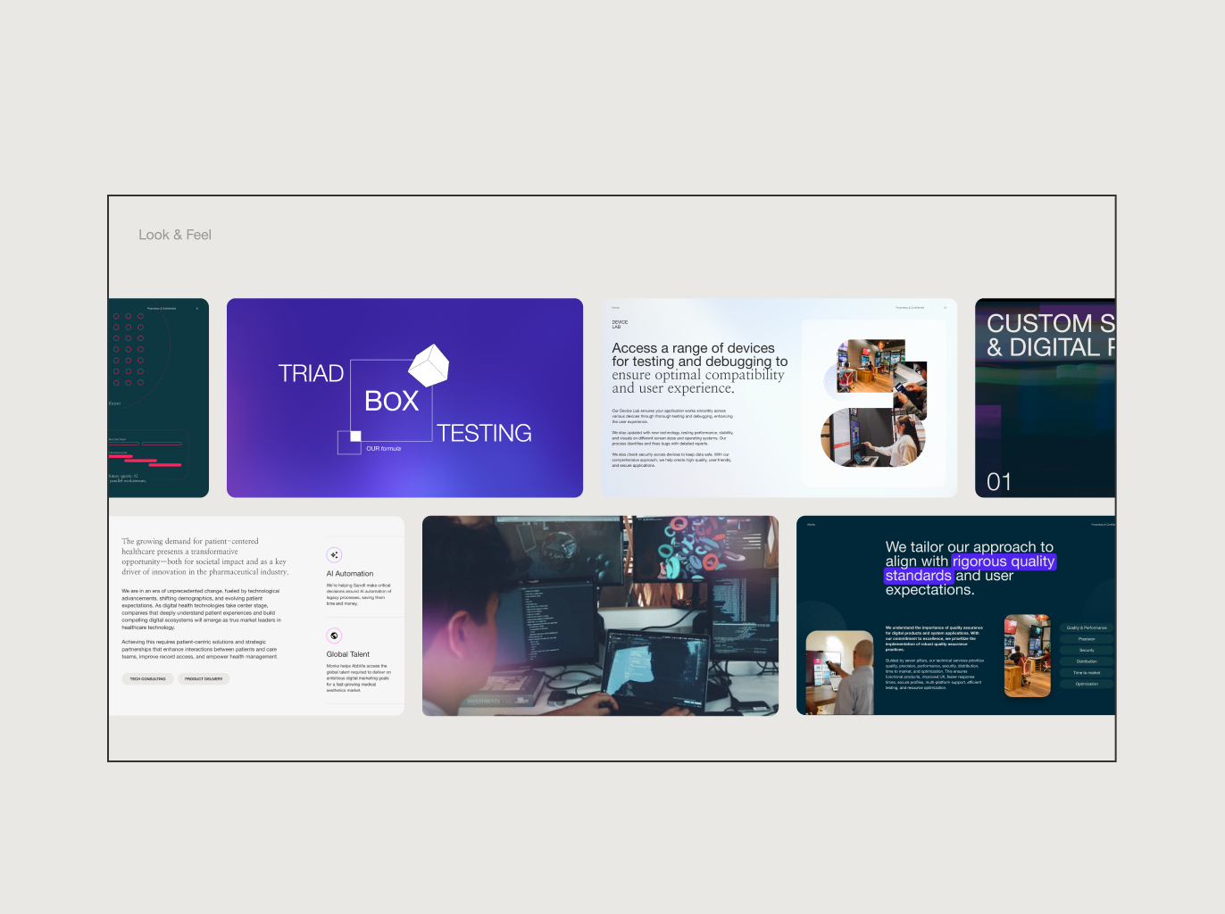Click the tall office photo beside the pills
The height and width of the screenshot is (914, 1225).
(x=1028, y=656)
